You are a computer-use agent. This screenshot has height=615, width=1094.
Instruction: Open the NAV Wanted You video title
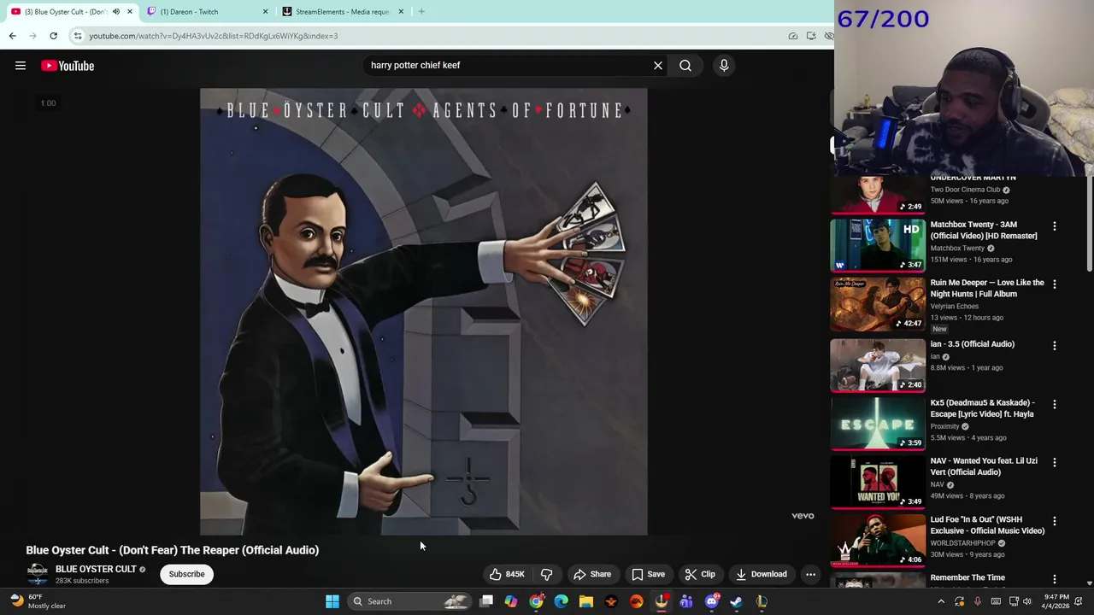coord(984,466)
